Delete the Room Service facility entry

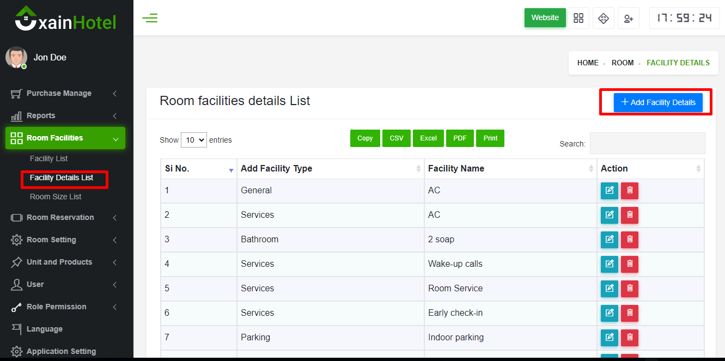pos(630,289)
